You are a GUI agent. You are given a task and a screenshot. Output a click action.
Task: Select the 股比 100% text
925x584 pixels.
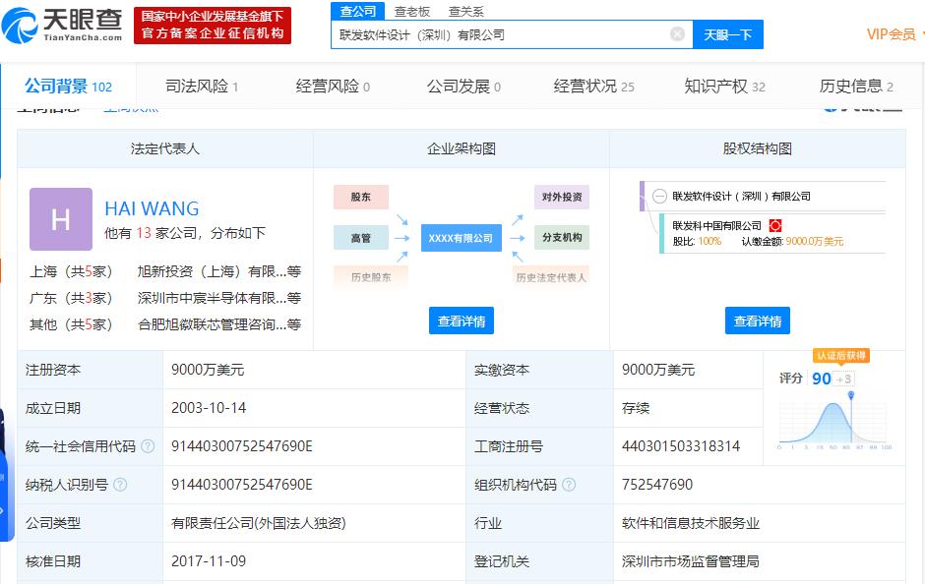(x=697, y=241)
